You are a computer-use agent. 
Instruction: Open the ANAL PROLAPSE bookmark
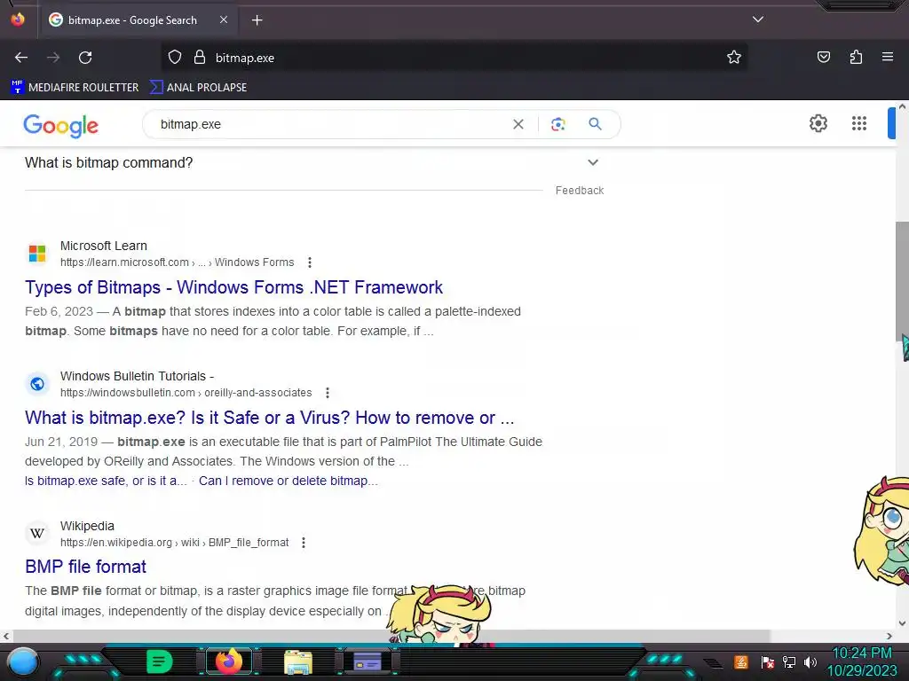(198, 88)
